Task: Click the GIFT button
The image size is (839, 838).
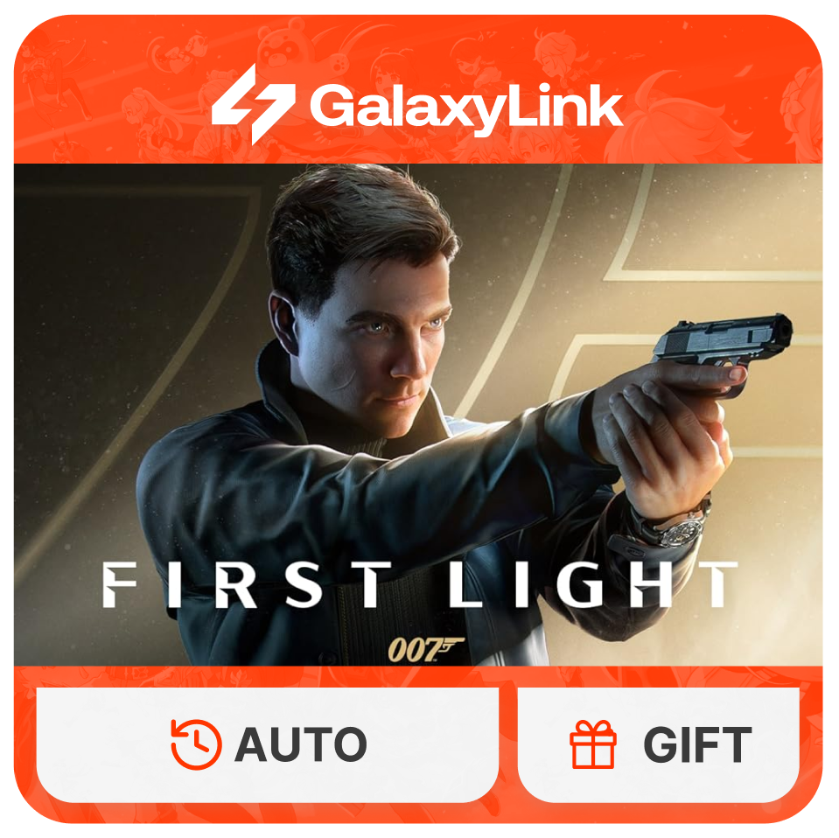Action: 659,744
